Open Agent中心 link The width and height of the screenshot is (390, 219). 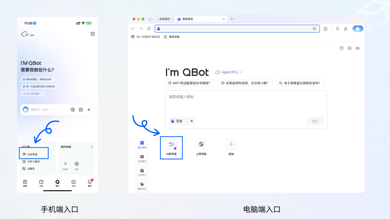click(228, 72)
